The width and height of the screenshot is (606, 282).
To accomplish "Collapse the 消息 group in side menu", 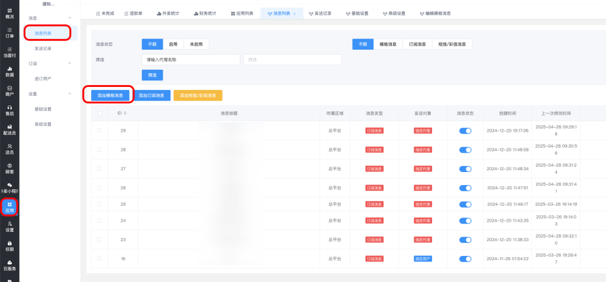I will pos(70,18).
